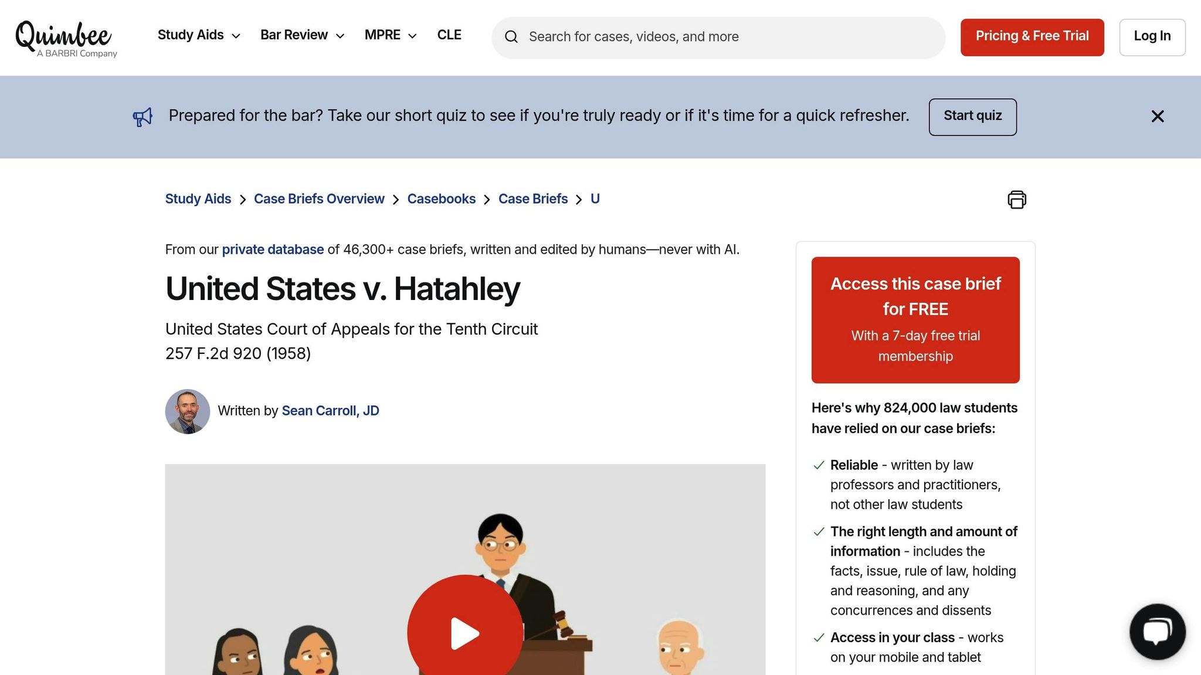The image size is (1201, 675).
Task: Print this case brief page
Action: [x=1017, y=200]
